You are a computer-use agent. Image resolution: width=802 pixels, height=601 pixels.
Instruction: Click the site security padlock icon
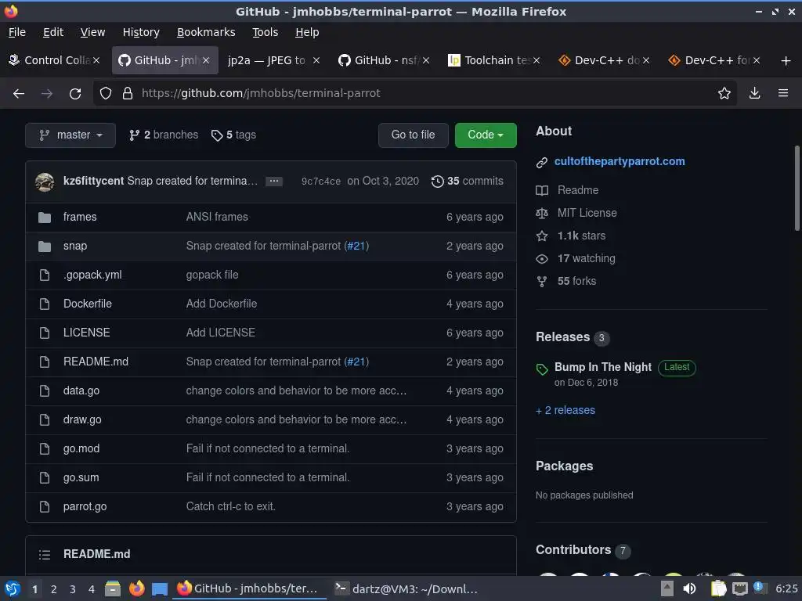(128, 94)
